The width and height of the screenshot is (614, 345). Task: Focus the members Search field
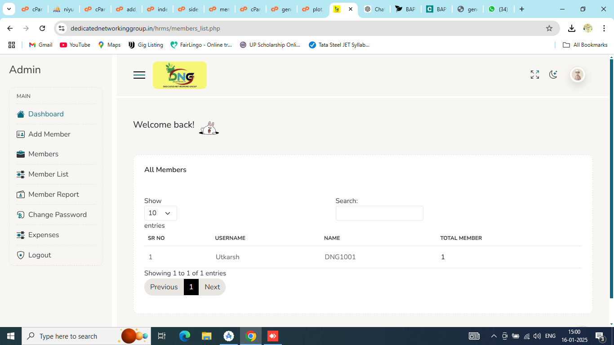click(x=379, y=213)
